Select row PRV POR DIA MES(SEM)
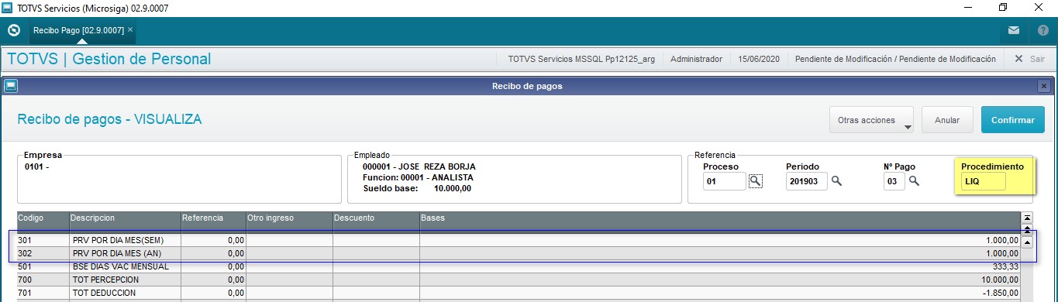 [519, 241]
